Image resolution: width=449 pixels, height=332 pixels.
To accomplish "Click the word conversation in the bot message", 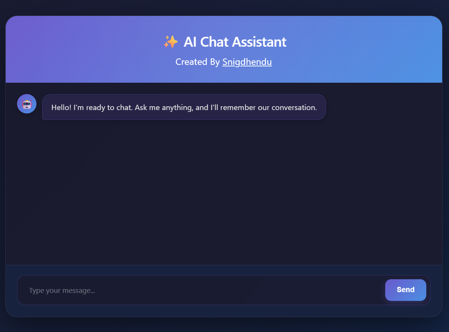I will (x=294, y=107).
